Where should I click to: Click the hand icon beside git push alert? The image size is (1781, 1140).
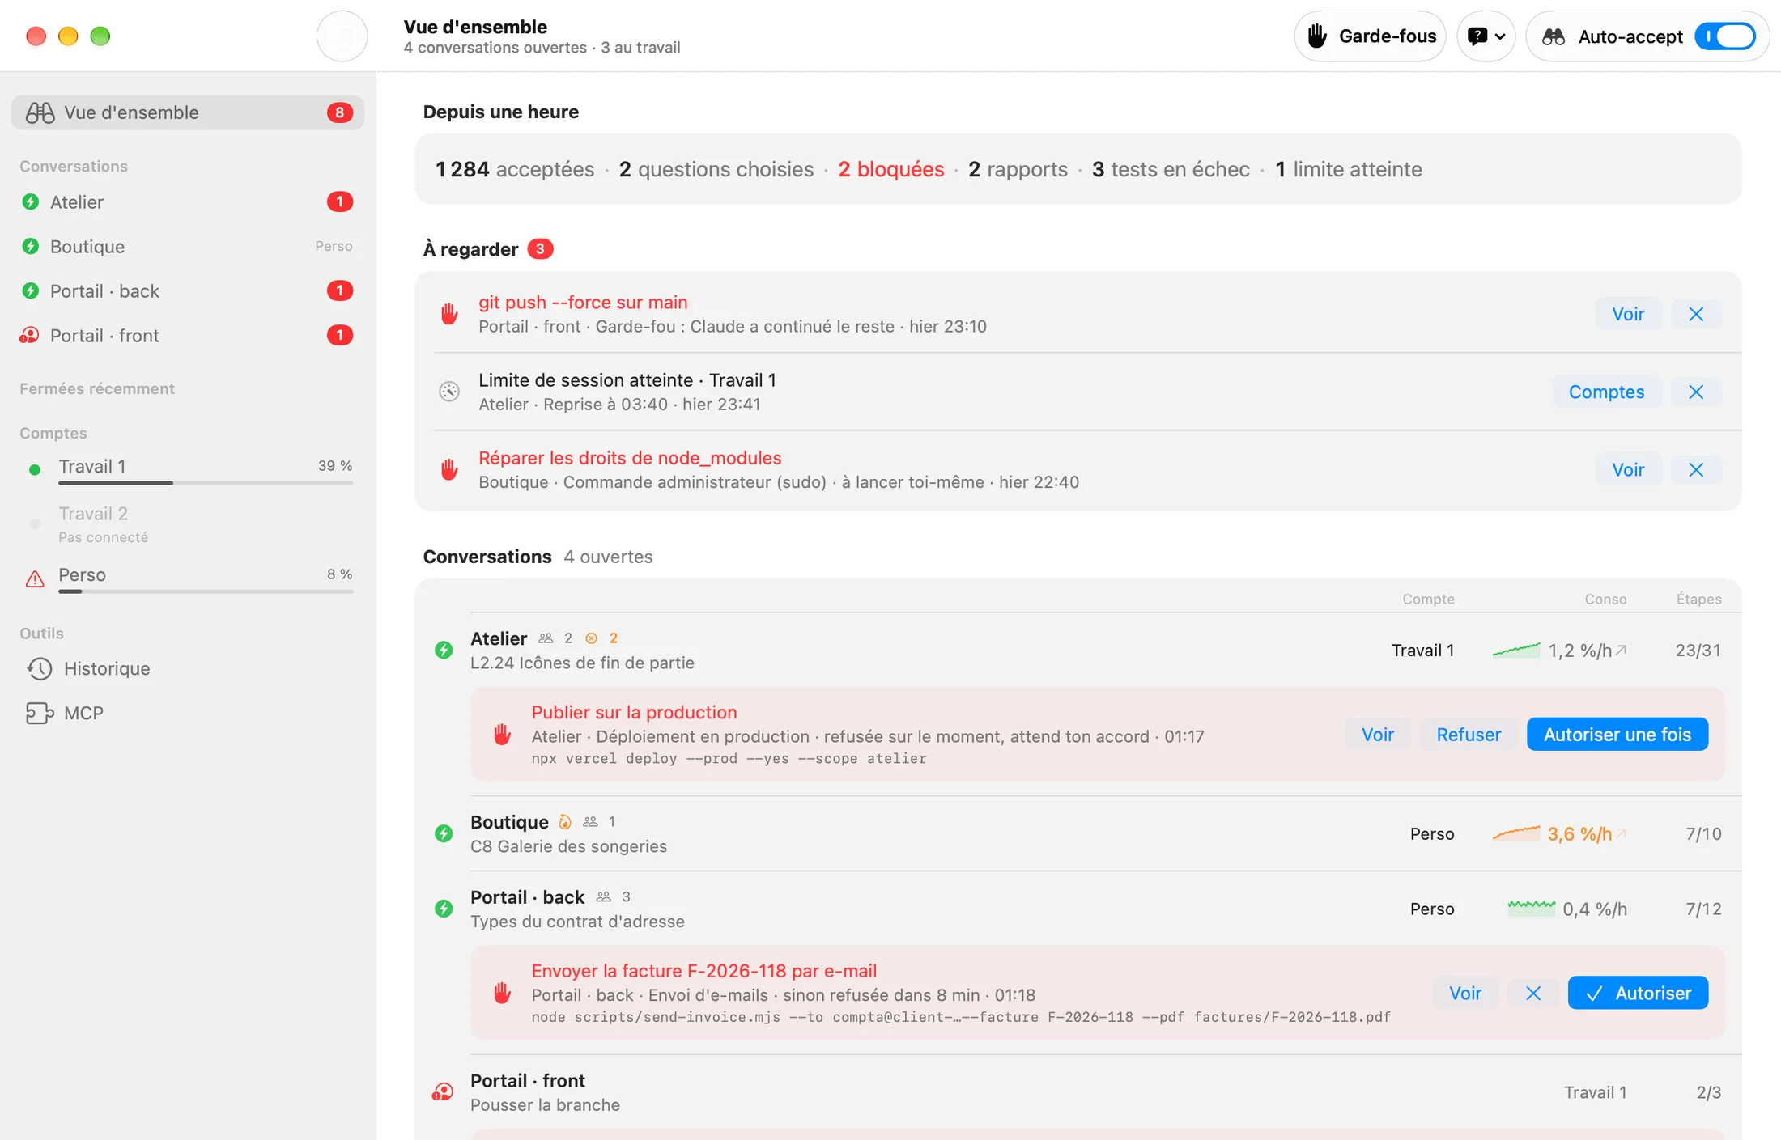click(449, 314)
